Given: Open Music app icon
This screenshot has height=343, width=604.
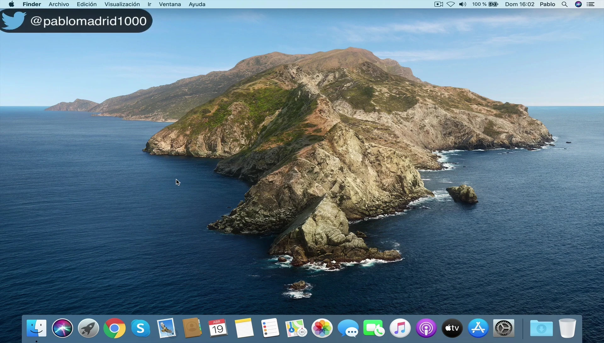Looking at the screenshot, I should click(400, 328).
